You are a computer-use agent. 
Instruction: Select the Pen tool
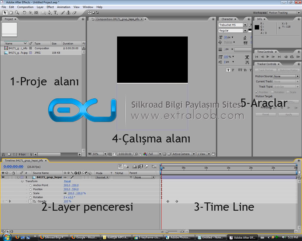[50, 13]
